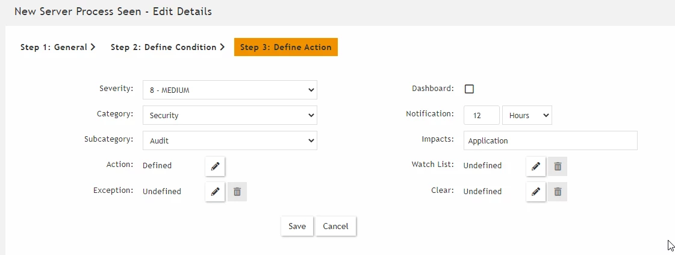675x255 pixels.
Task: Expand the Subcategory dropdown showing Audit
Action: [x=230, y=140]
